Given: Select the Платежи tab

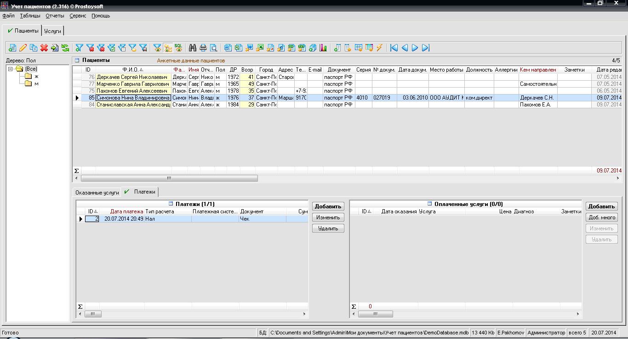Looking at the screenshot, I should click(x=140, y=192).
